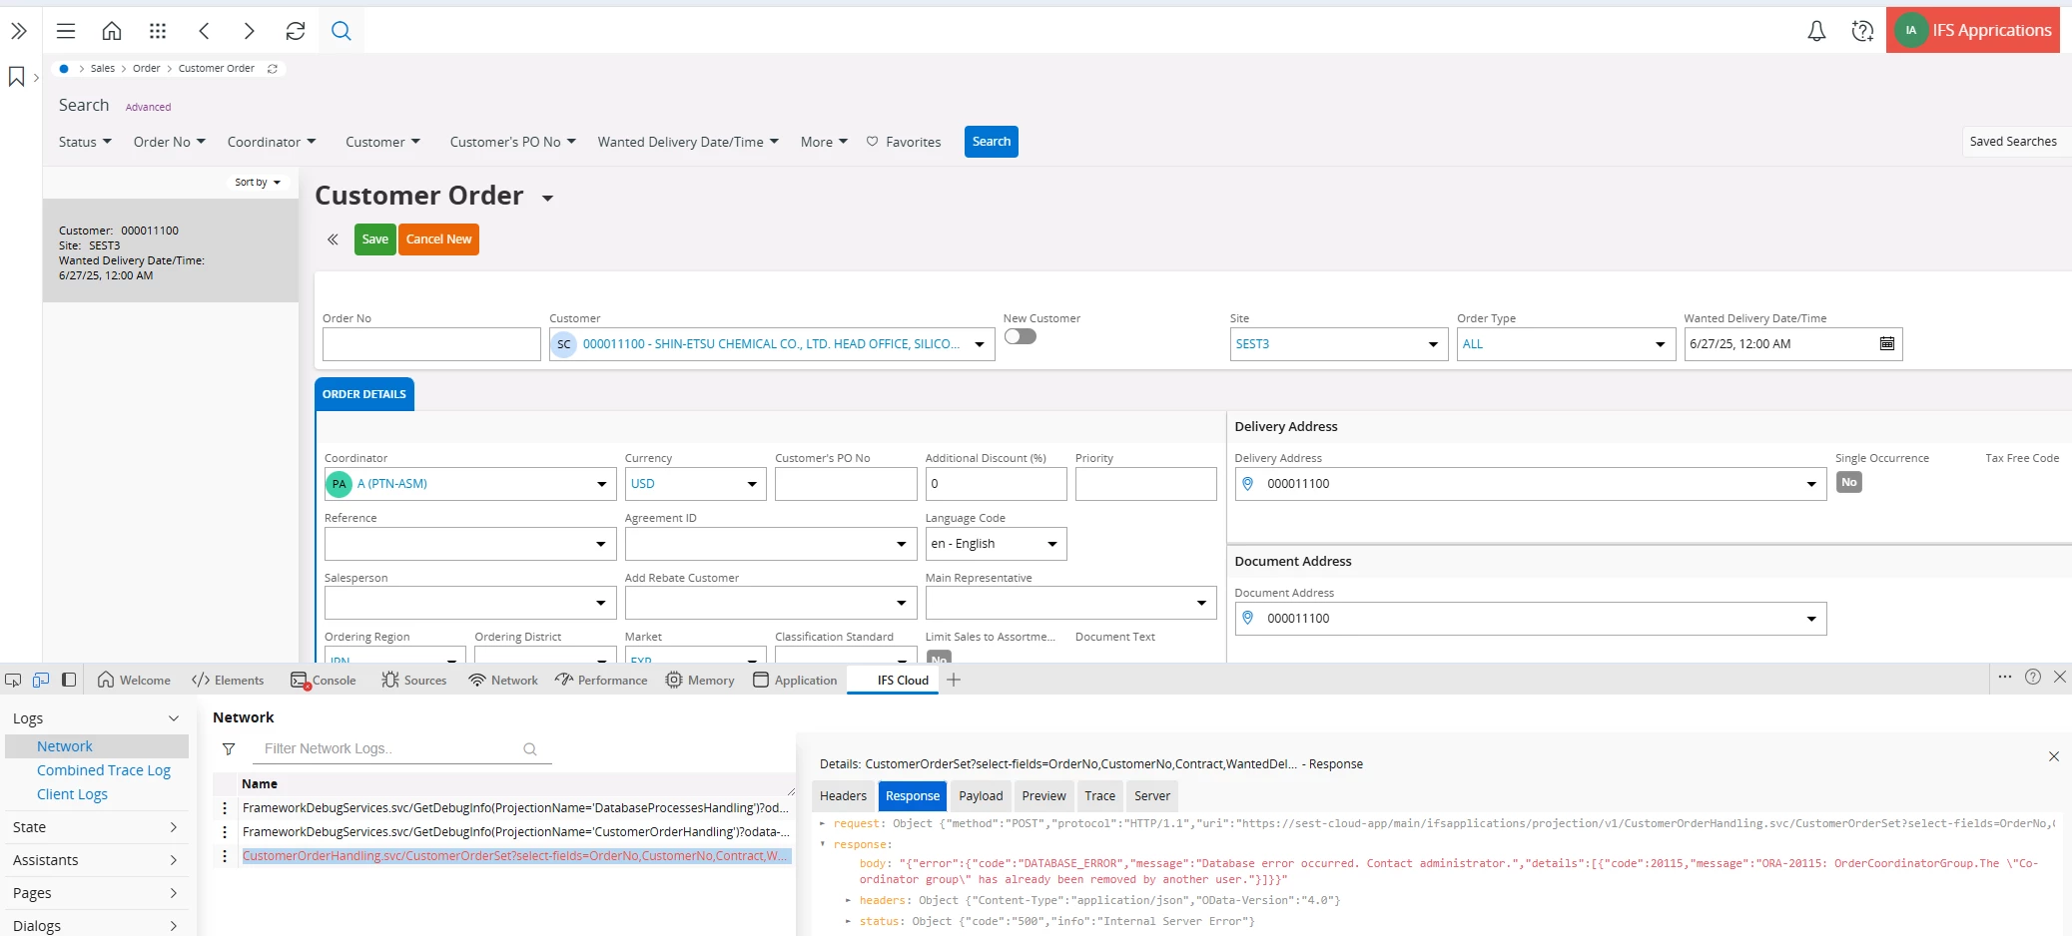The height and width of the screenshot is (936, 2072).
Task: Switch to the Payload details tab
Action: (981, 795)
